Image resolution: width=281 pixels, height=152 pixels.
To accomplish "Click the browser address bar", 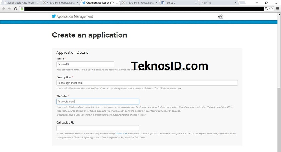I will coord(144,9).
